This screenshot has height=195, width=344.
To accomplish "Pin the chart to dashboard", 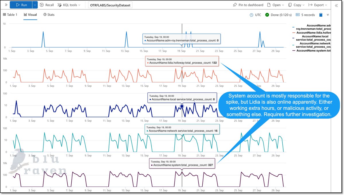I will click(x=248, y=5).
